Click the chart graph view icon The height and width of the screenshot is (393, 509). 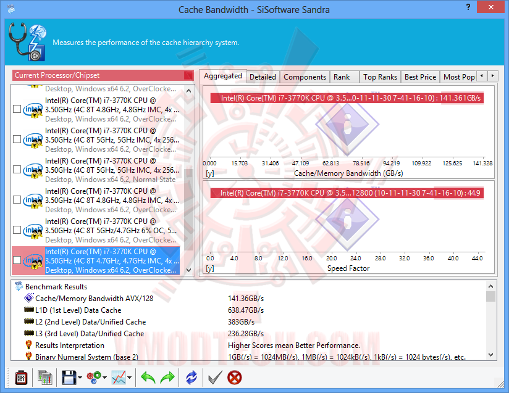click(x=119, y=378)
